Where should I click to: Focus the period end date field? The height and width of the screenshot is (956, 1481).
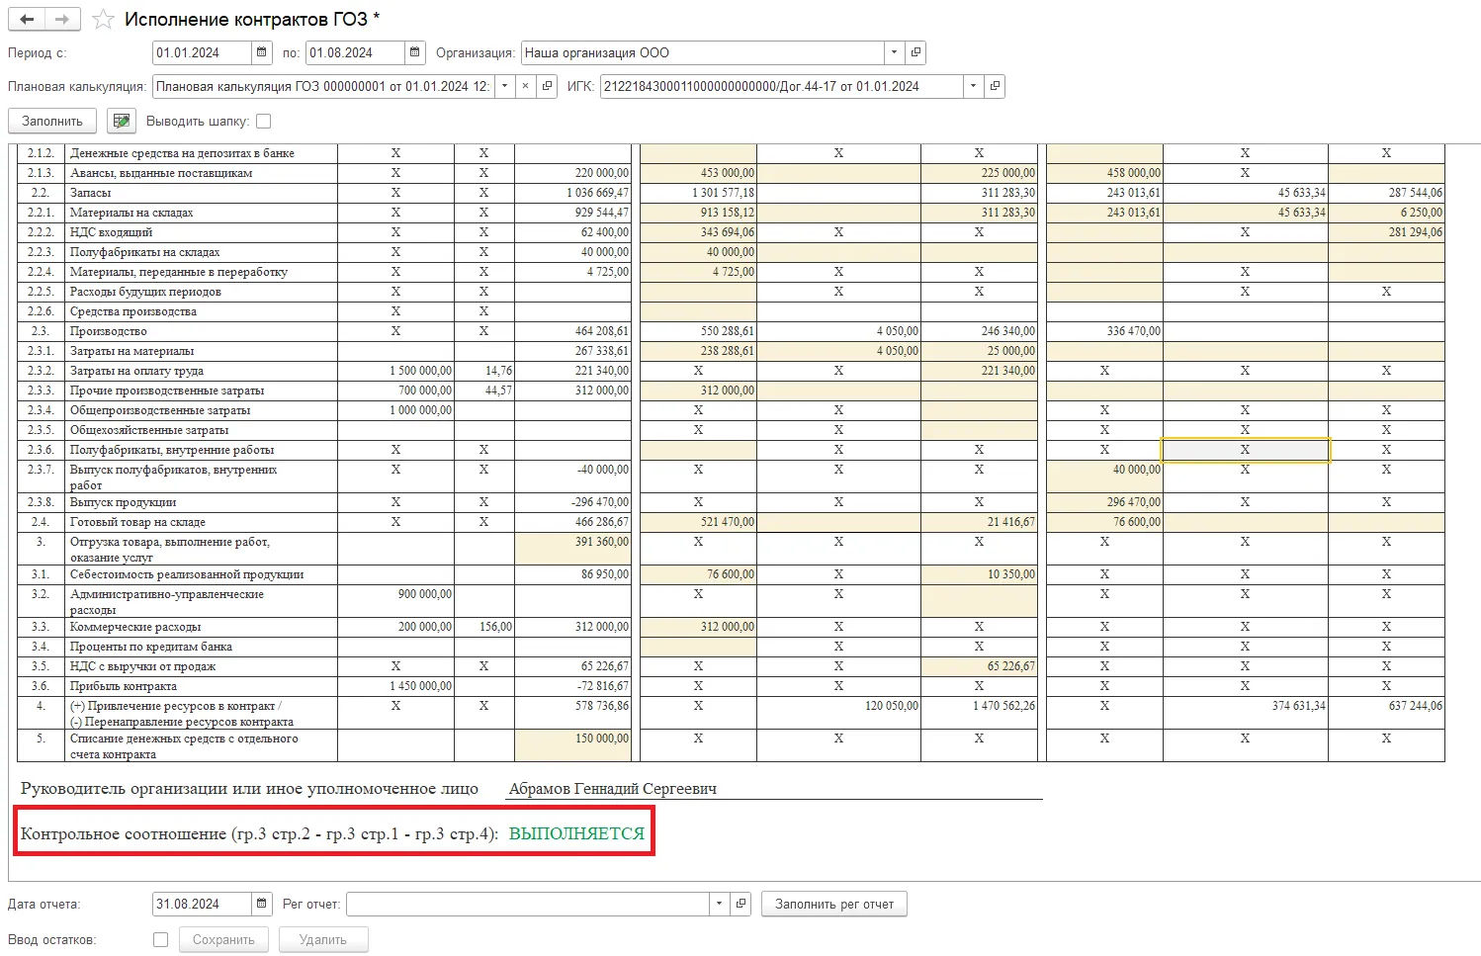click(x=356, y=53)
